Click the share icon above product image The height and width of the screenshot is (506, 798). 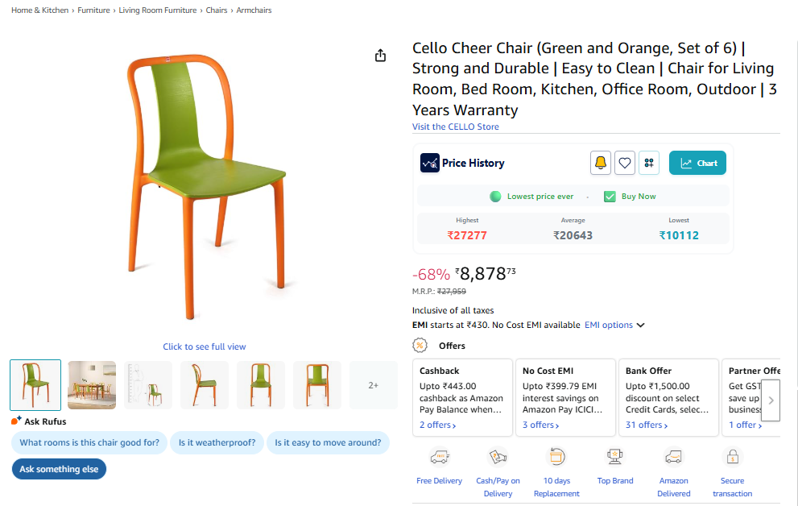pos(381,56)
